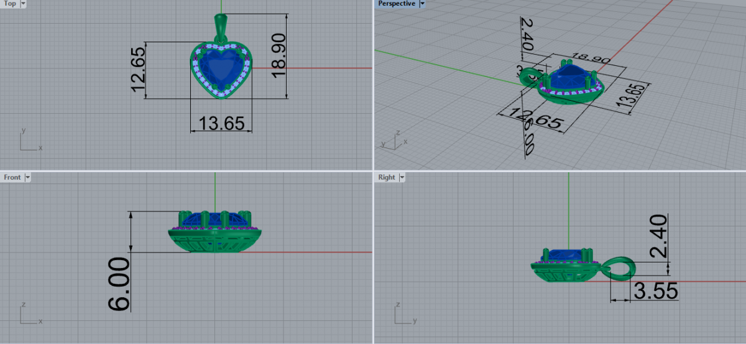Open the Top viewport menu arrow
Viewport: 746px width, 344px height.
click(x=24, y=4)
